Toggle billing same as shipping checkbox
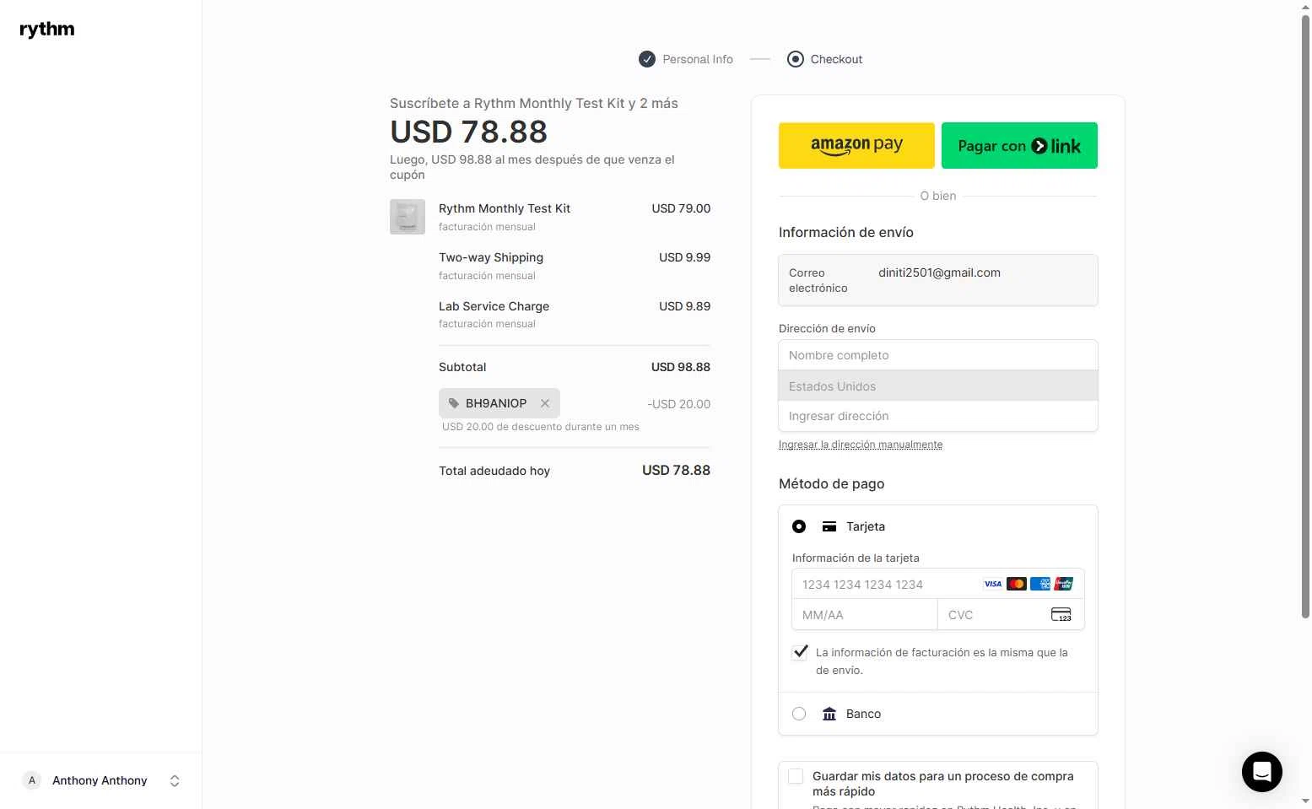This screenshot has height=809, width=1312. point(800,652)
